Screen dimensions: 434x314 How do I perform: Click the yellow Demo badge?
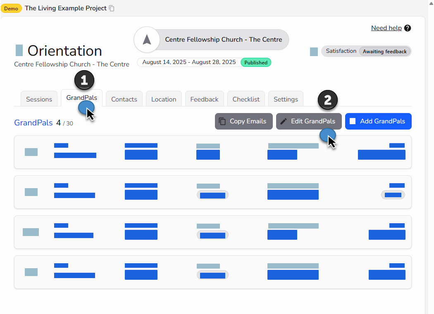(11, 9)
